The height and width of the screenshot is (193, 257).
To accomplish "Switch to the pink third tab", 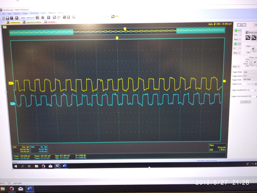I will pyautogui.click(x=50, y=22).
